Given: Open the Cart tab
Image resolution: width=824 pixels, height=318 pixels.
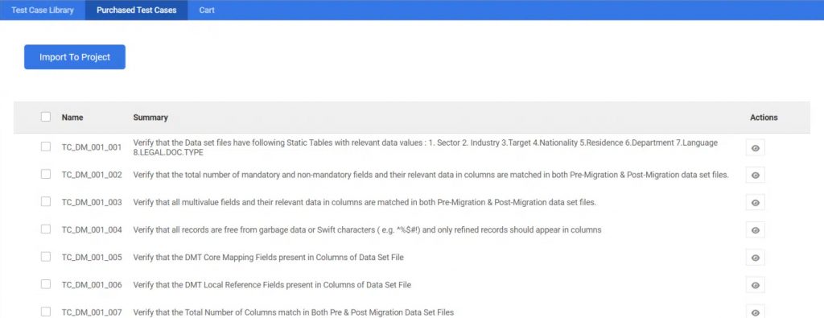Looking at the screenshot, I should [207, 10].
